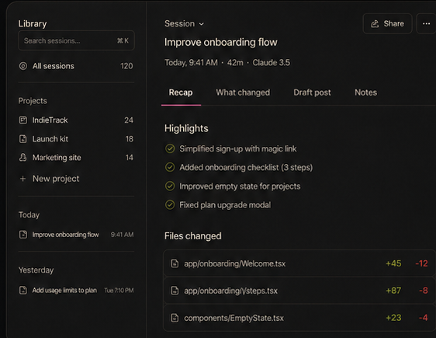Toggle check for Added onboarding checklist

click(170, 167)
